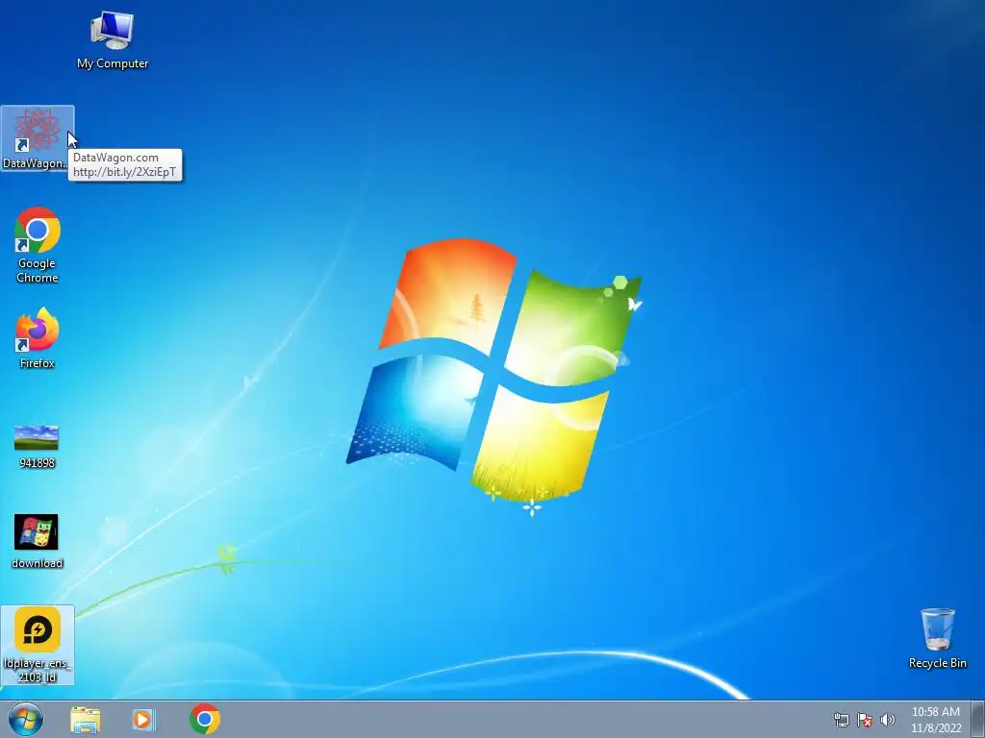The image size is (985, 738).
Task: Click the Show Desktop strip after the clock
Action: [x=978, y=719]
